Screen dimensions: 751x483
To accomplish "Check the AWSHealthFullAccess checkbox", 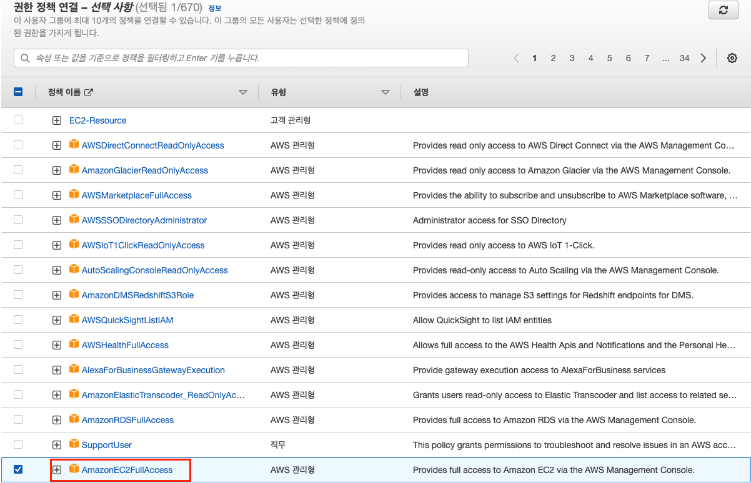I will 18,344.
